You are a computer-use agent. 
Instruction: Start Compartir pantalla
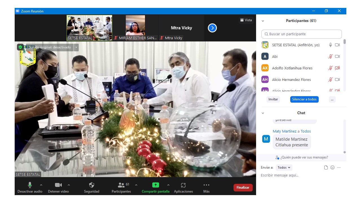156,187
